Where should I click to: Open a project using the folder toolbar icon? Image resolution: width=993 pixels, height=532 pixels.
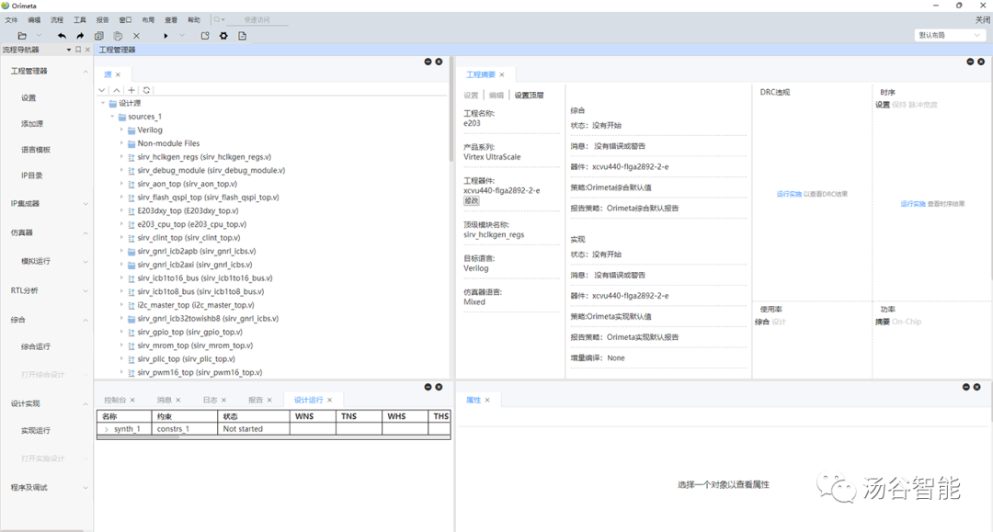pos(22,35)
